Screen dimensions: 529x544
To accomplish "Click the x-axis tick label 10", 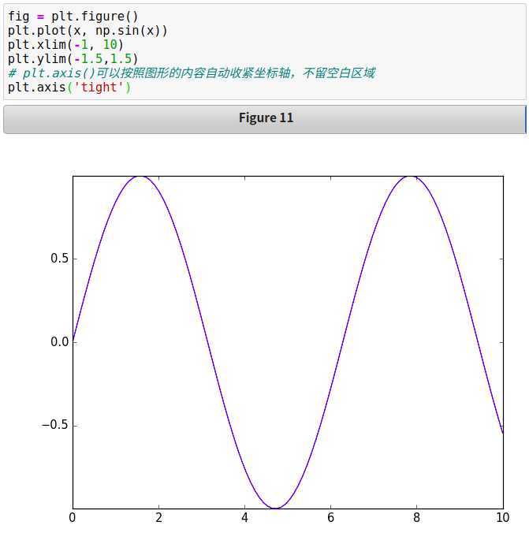I will (x=503, y=518).
